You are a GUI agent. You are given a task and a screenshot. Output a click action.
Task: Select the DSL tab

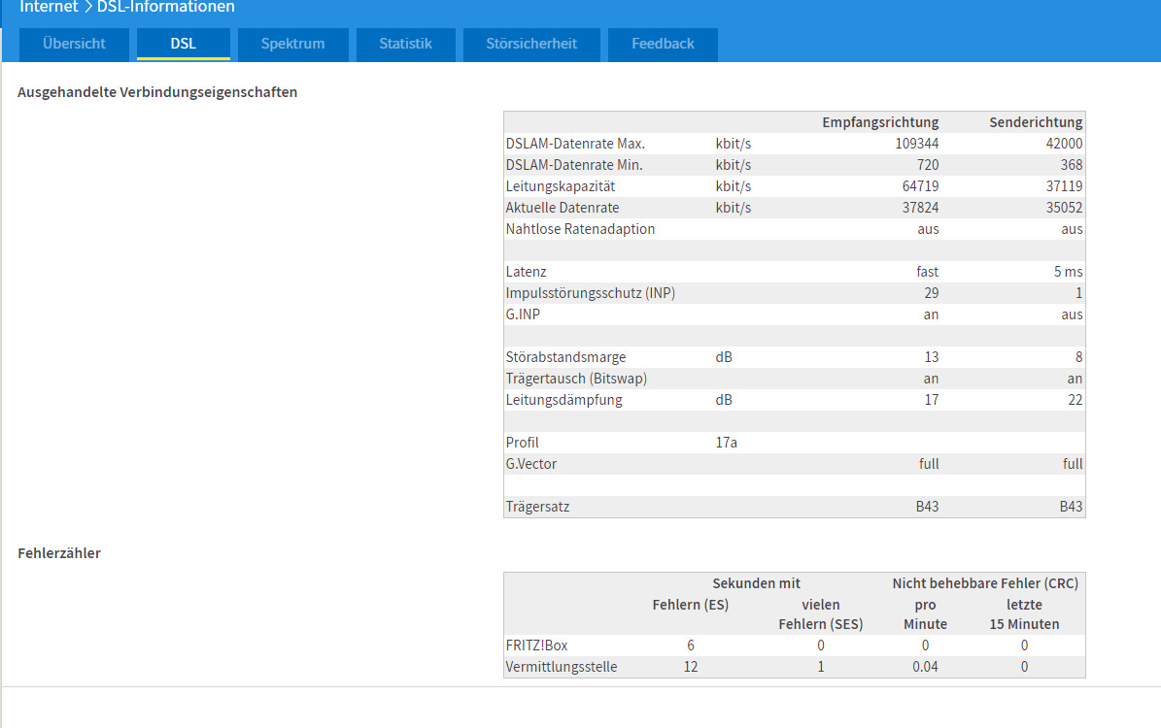tap(184, 44)
